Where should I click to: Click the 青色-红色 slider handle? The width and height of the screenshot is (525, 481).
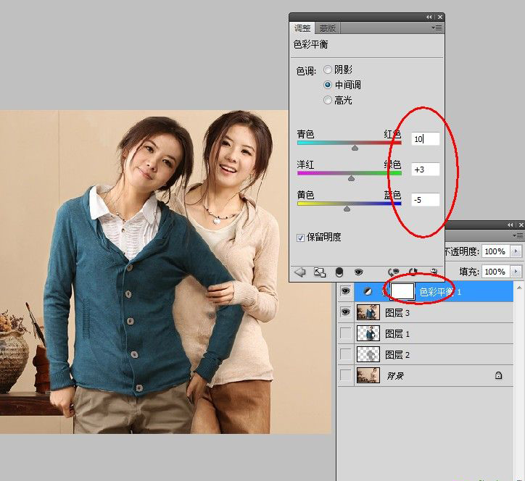(355, 148)
